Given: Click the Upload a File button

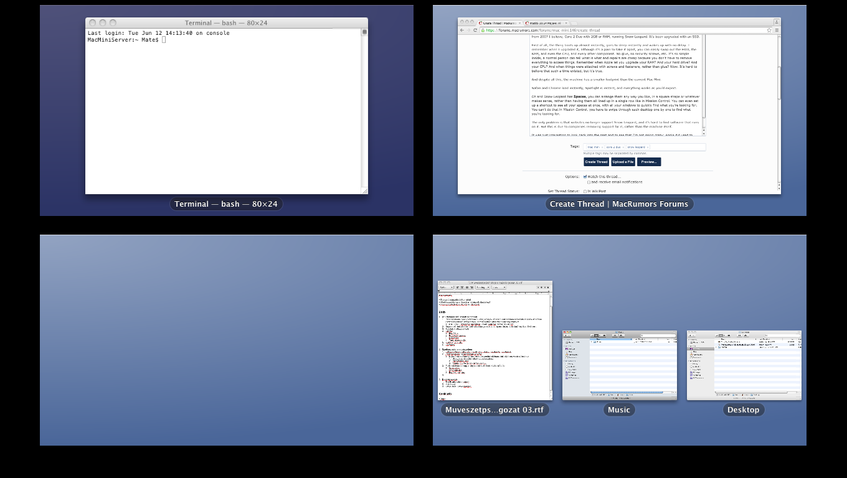Looking at the screenshot, I should (x=623, y=162).
